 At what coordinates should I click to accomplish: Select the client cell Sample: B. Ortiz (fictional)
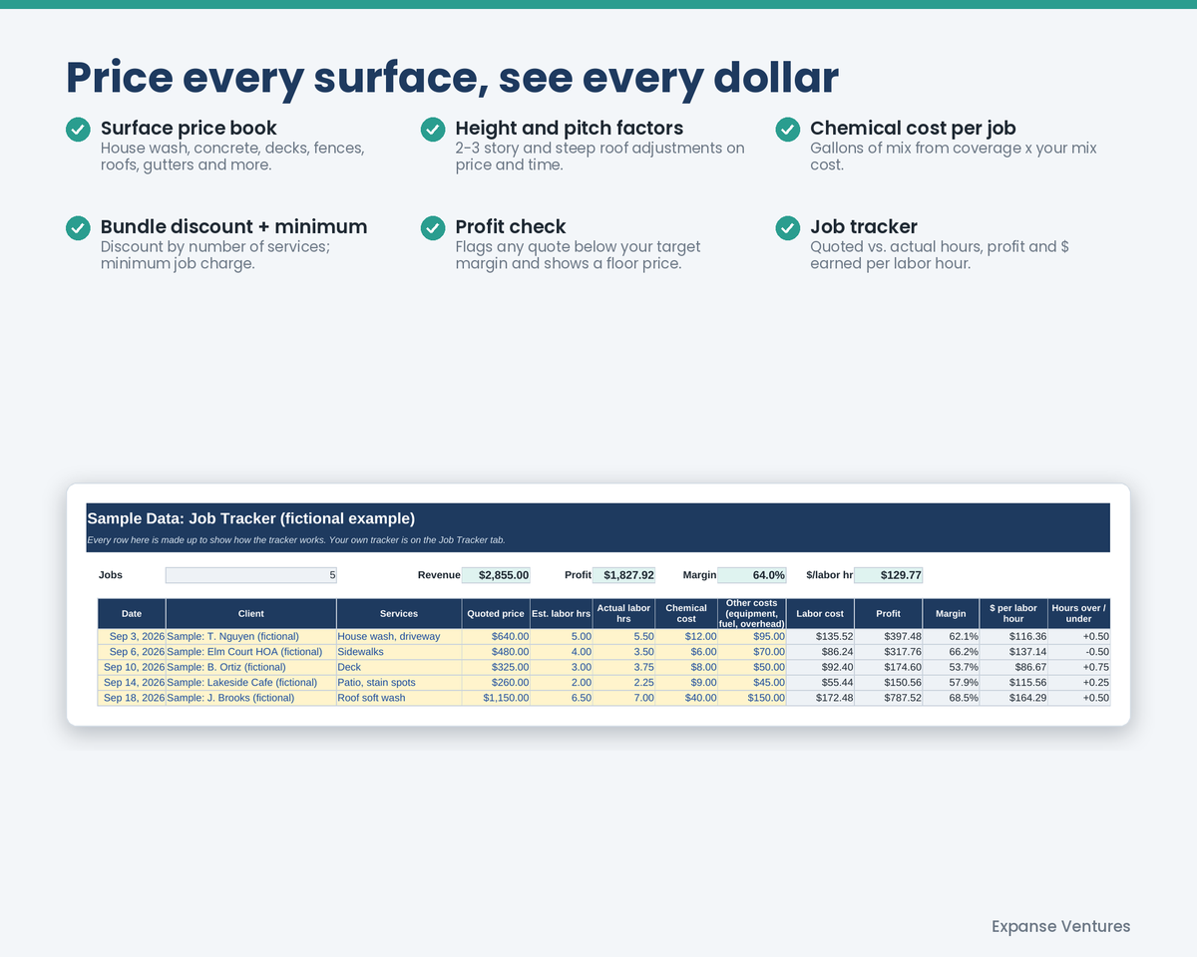251,668
